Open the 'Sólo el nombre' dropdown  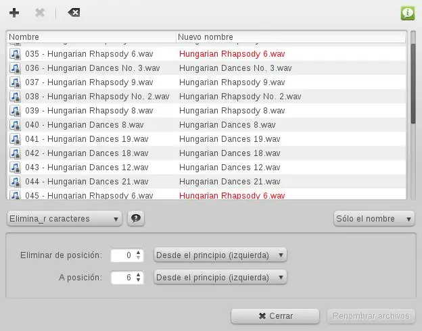[x=374, y=219]
